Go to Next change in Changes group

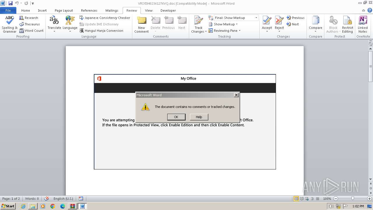click(293, 24)
